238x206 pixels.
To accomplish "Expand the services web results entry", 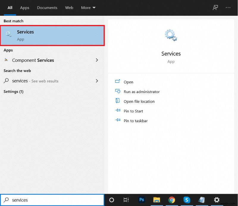I will point(97,81).
